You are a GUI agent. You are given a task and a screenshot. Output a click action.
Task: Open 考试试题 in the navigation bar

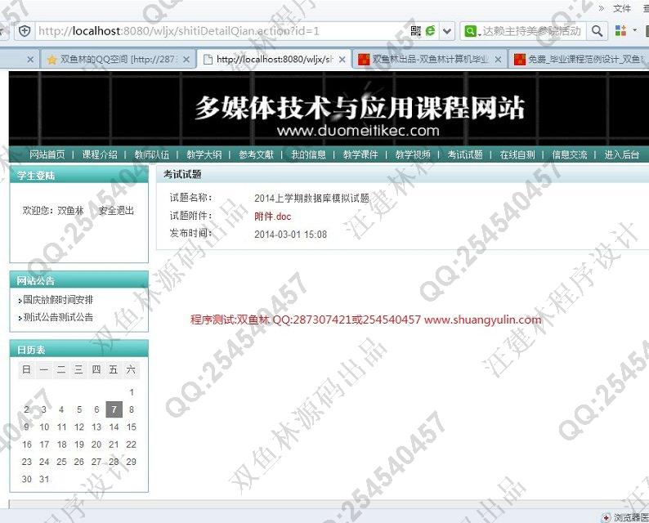[x=465, y=154]
